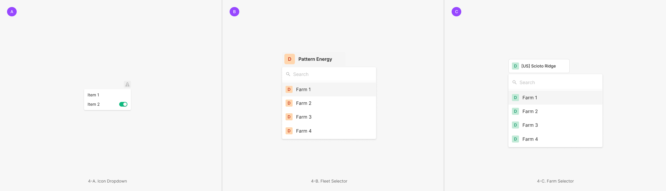Click the orange D icon next to Farm 4
666x191 pixels.
point(289,131)
